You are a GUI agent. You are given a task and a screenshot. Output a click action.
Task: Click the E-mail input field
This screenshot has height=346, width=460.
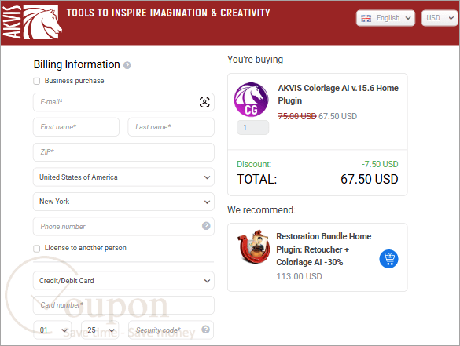123,102
